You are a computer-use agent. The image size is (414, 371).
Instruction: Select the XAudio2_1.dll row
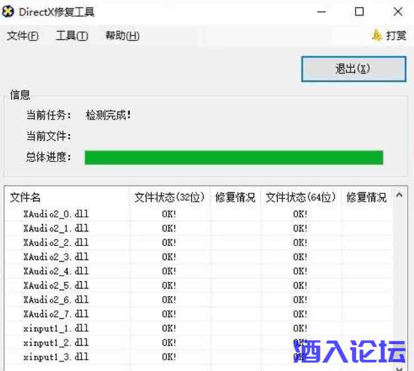[x=198, y=228]
